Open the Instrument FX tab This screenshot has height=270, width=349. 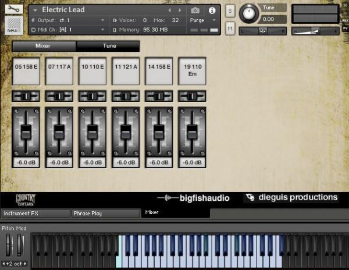click(x=35, y=214)
